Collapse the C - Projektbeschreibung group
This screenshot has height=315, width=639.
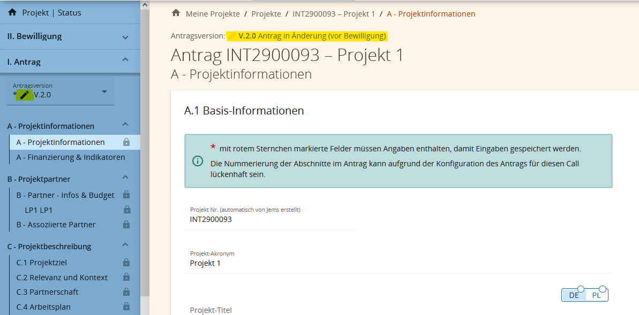point(125,245)
